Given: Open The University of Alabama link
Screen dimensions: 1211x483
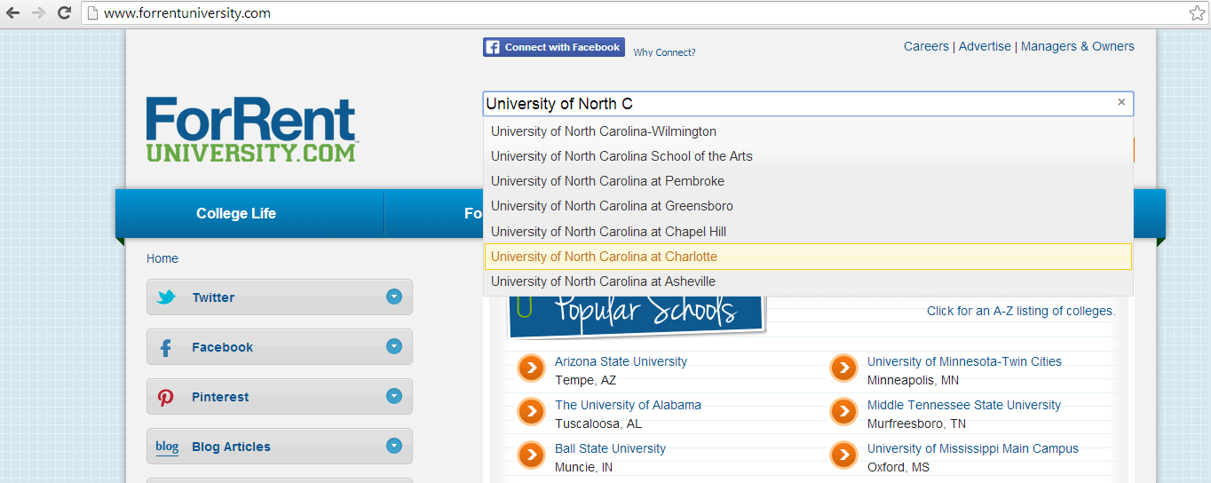Looking at the screenshot, I should tap(628, 405).
